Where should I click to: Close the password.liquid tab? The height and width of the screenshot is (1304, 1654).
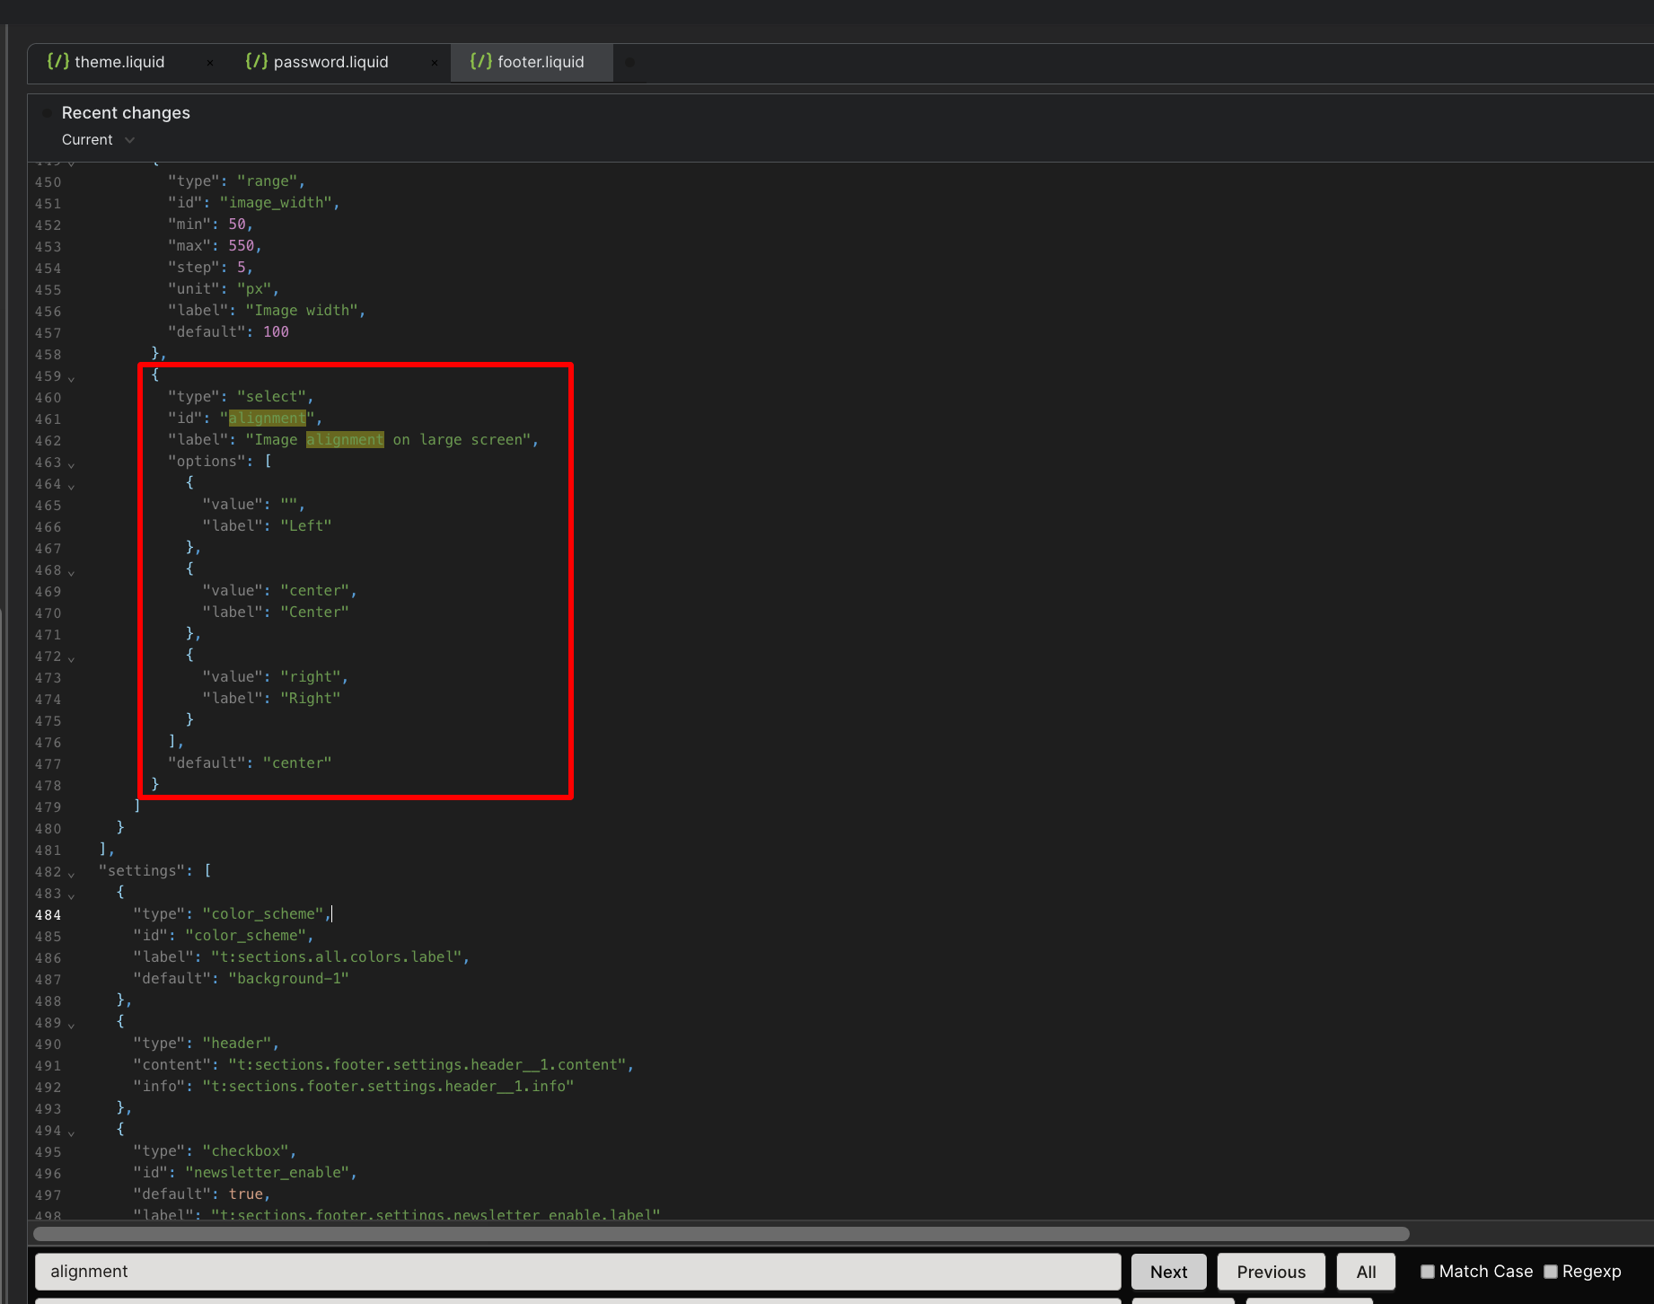[x=435, y=63]
